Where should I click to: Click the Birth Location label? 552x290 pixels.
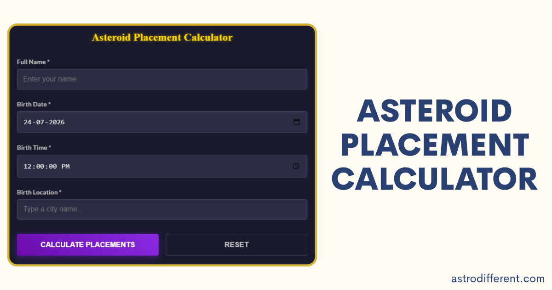point(39,192)
